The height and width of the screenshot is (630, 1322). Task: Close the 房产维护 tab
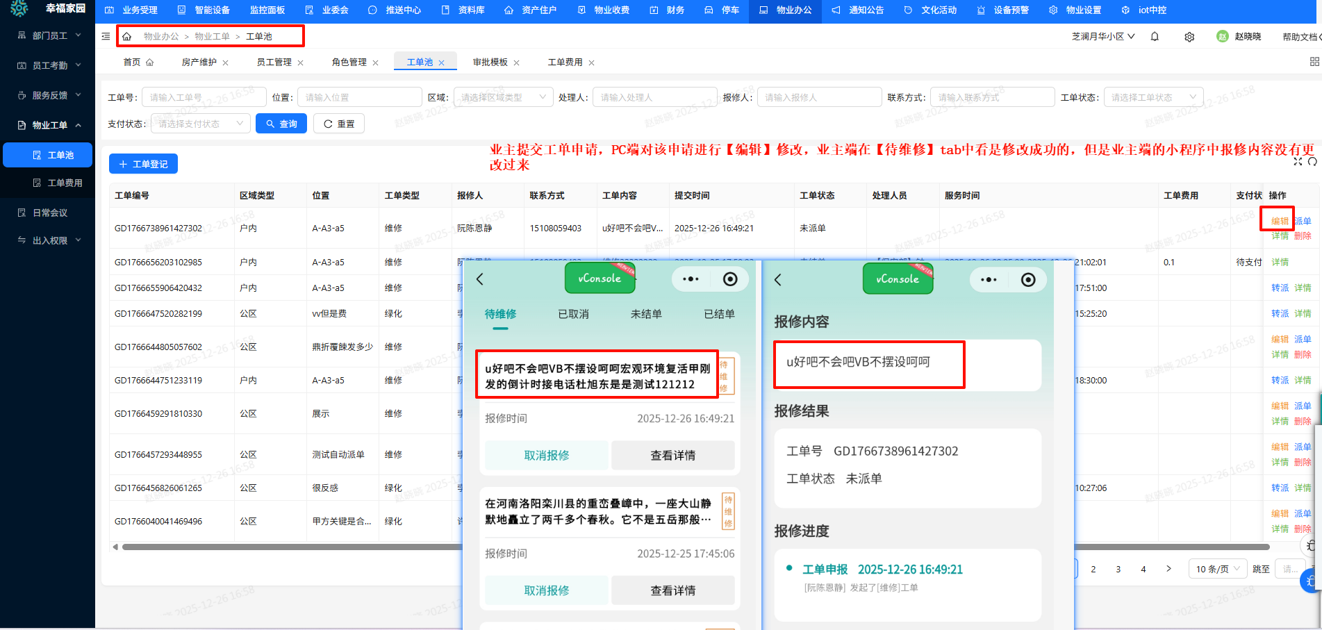pyautogui.click(x=226, y=63)
